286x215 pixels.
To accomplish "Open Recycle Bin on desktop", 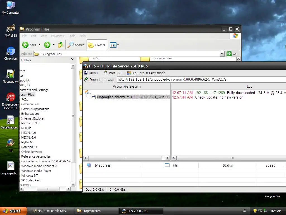I will click(x=272, y=196).
